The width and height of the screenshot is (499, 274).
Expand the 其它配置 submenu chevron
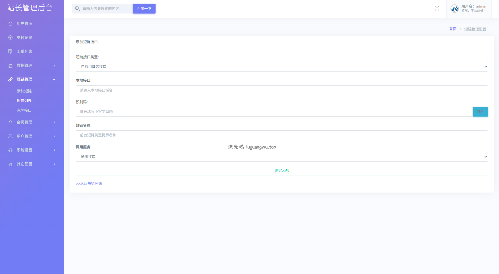pos(54,164)
